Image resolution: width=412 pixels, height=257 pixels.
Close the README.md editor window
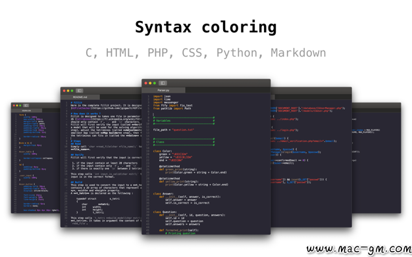pyautogui.click(x=64, y=91)
